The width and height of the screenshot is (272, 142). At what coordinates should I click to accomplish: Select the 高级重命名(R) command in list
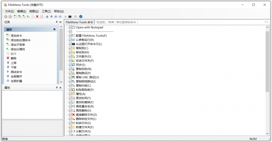(85, 106)
